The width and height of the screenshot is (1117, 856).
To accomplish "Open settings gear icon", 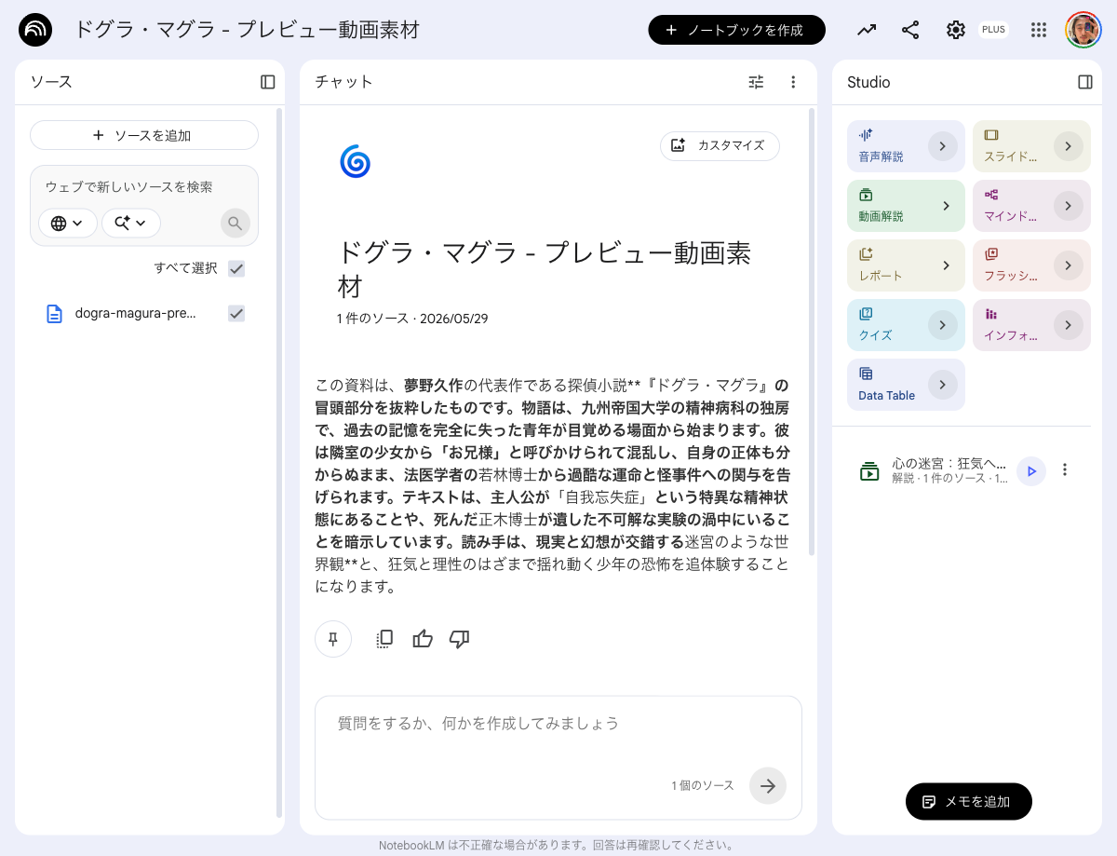I will coord(956,30).
